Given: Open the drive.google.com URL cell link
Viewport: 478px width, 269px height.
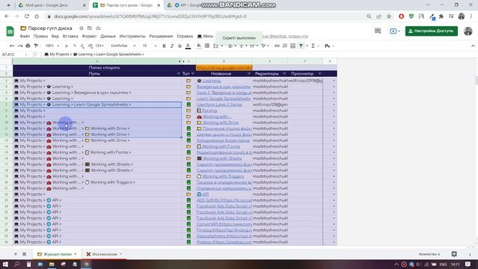Looking at the screenshot, I should pos(224,68).
